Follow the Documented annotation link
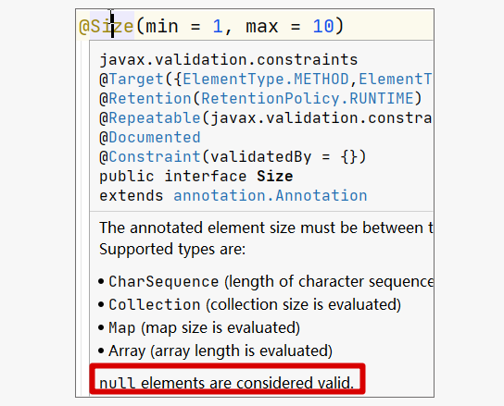The height and width of the screenshot is (406, 504). 155,138
